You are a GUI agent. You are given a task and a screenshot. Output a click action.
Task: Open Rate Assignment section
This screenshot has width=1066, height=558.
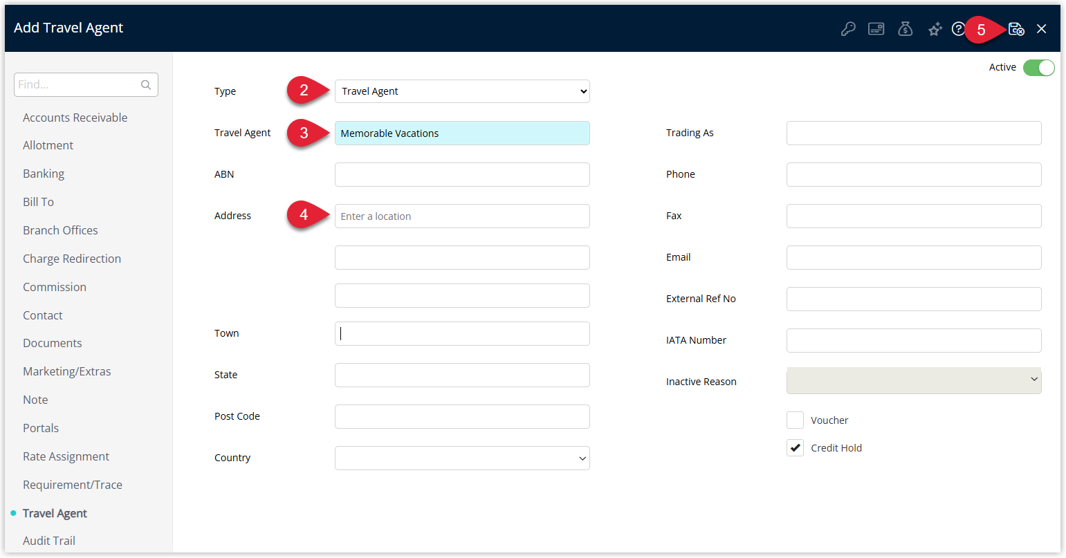coord(66,456)
